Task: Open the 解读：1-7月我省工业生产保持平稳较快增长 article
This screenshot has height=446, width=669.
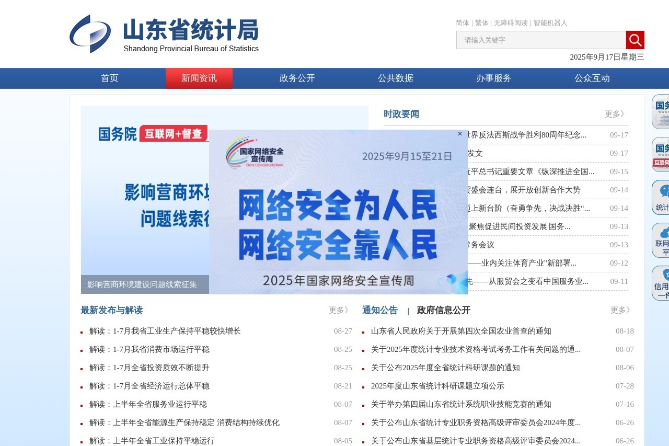Action: click(164, 331)
